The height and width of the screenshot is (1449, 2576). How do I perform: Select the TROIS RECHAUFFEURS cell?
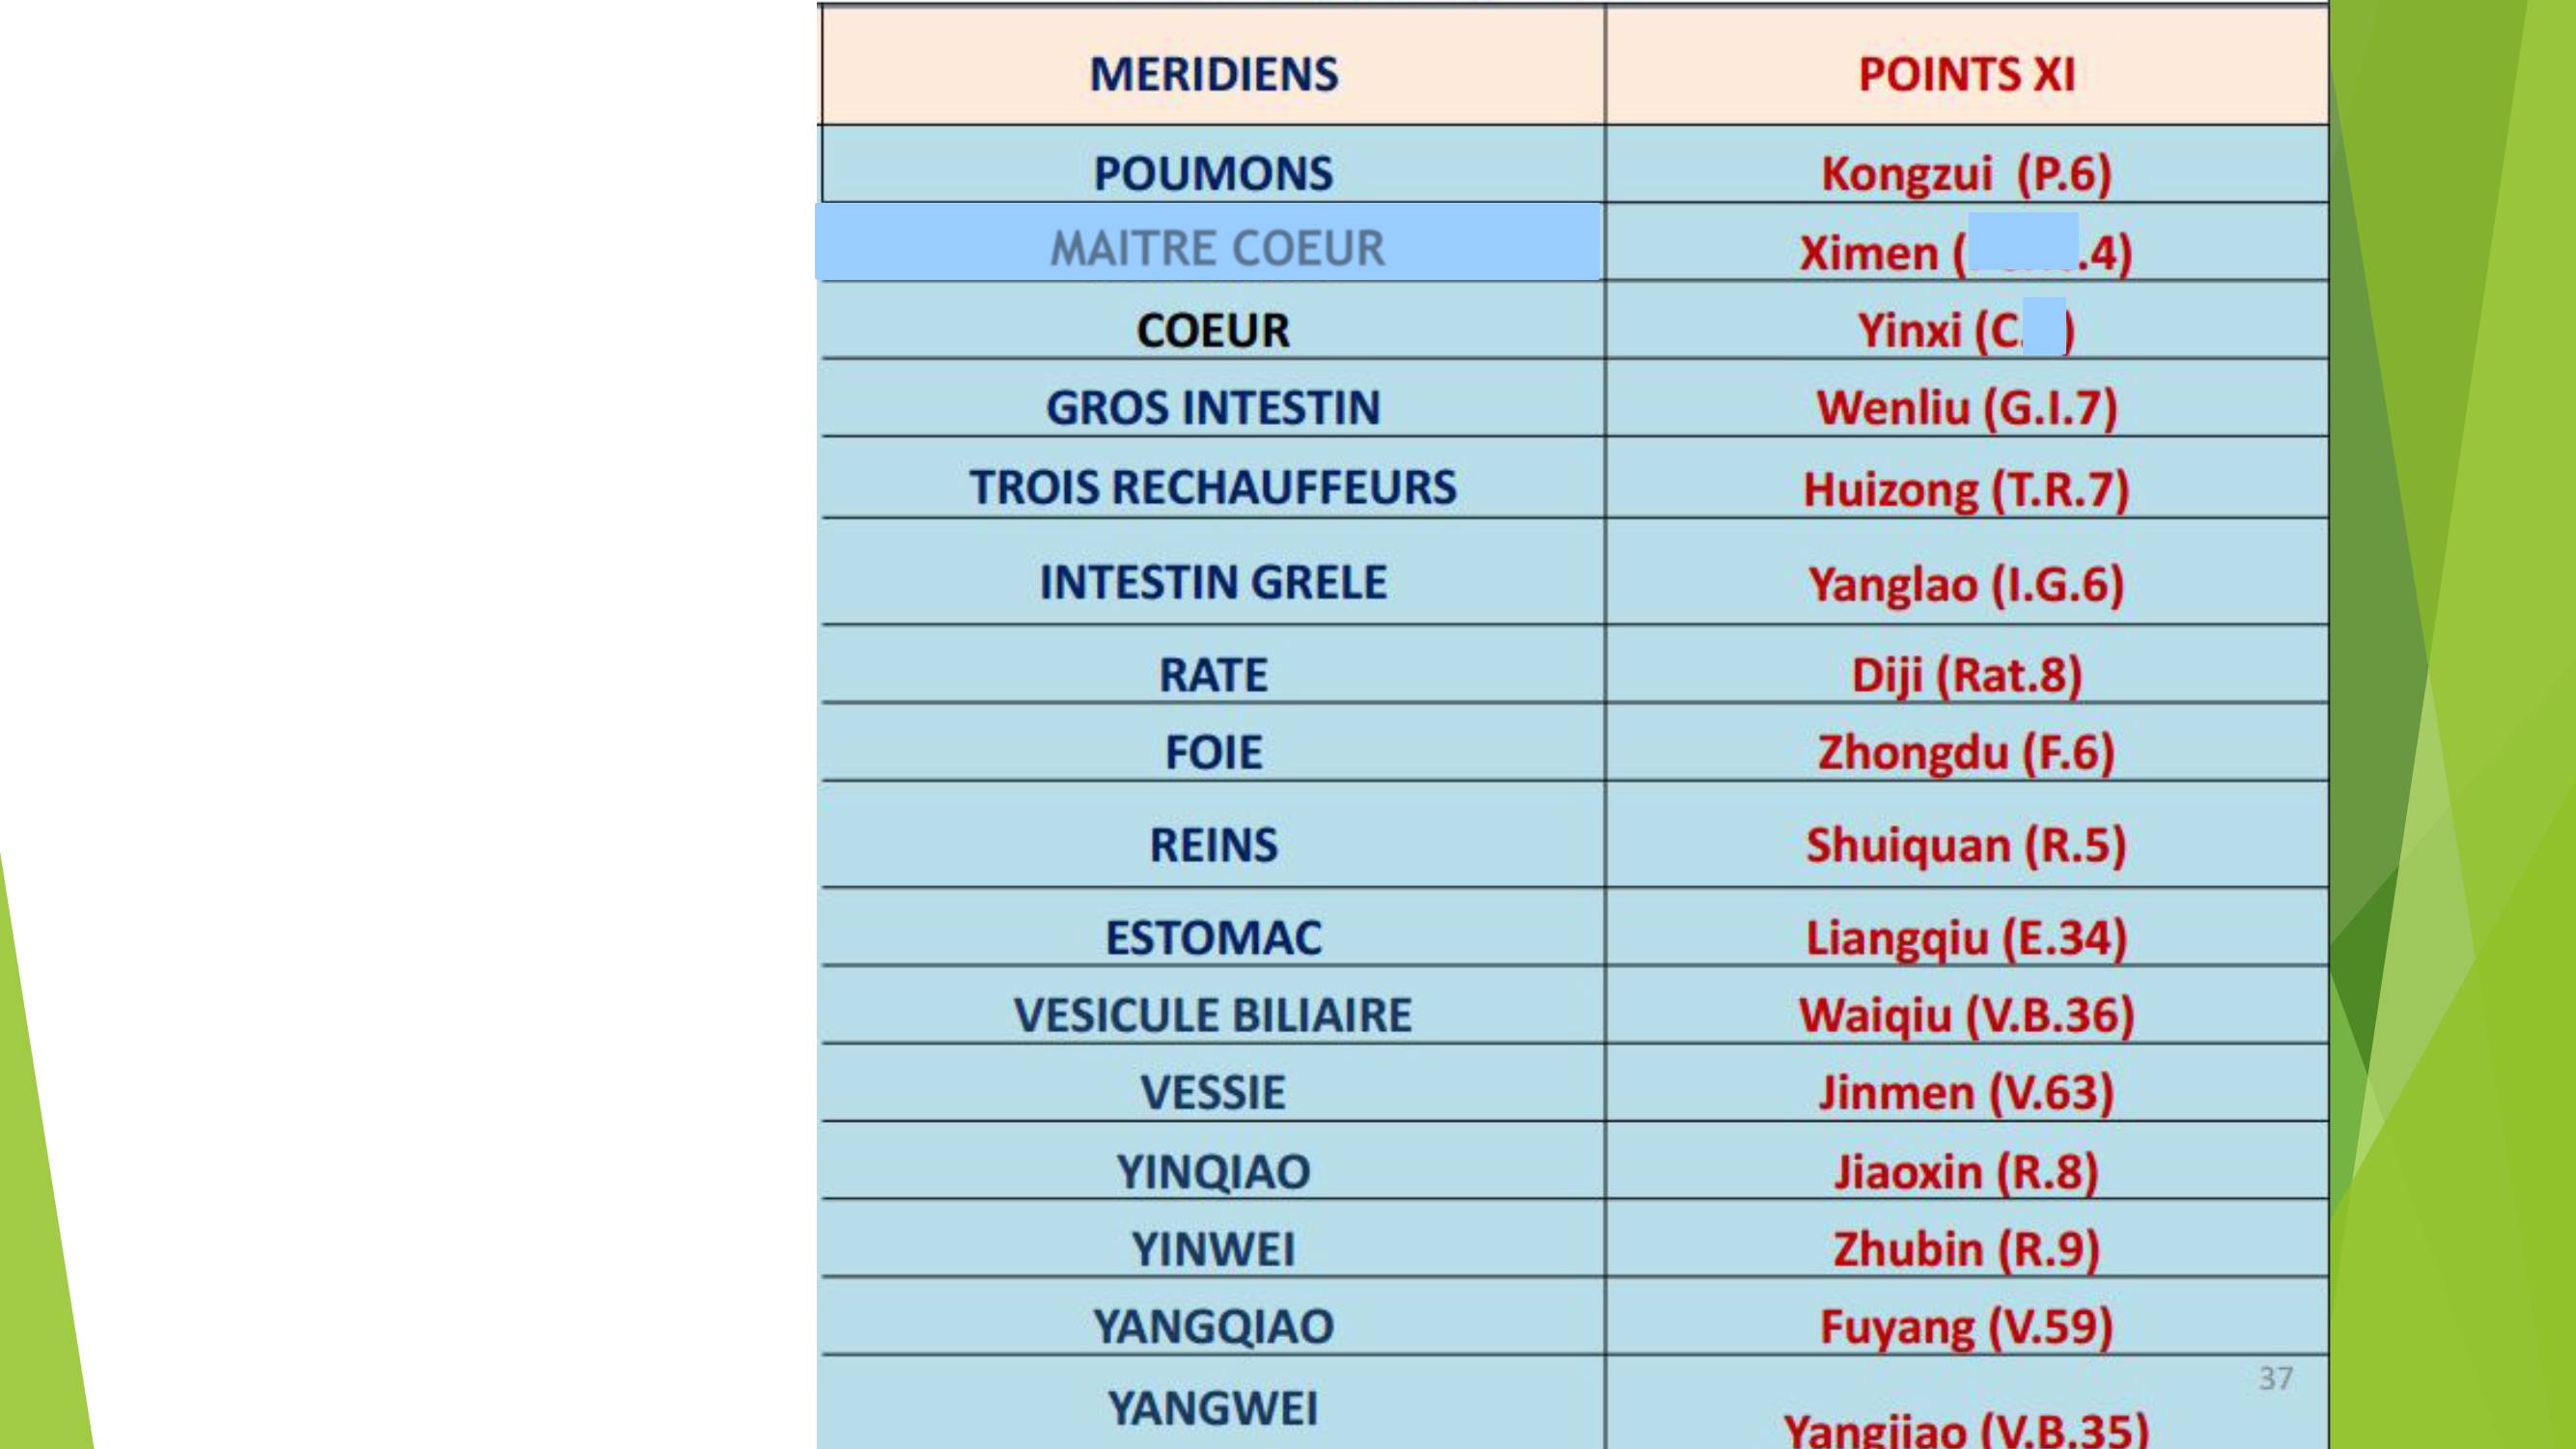pos(1213,478)
